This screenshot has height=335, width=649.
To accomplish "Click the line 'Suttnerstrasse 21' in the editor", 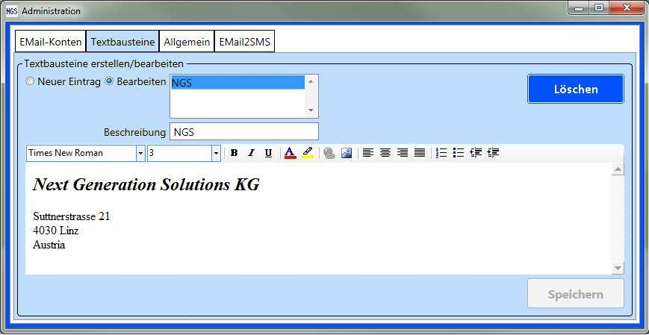I will pyautogui.click(x=71, y=216).
